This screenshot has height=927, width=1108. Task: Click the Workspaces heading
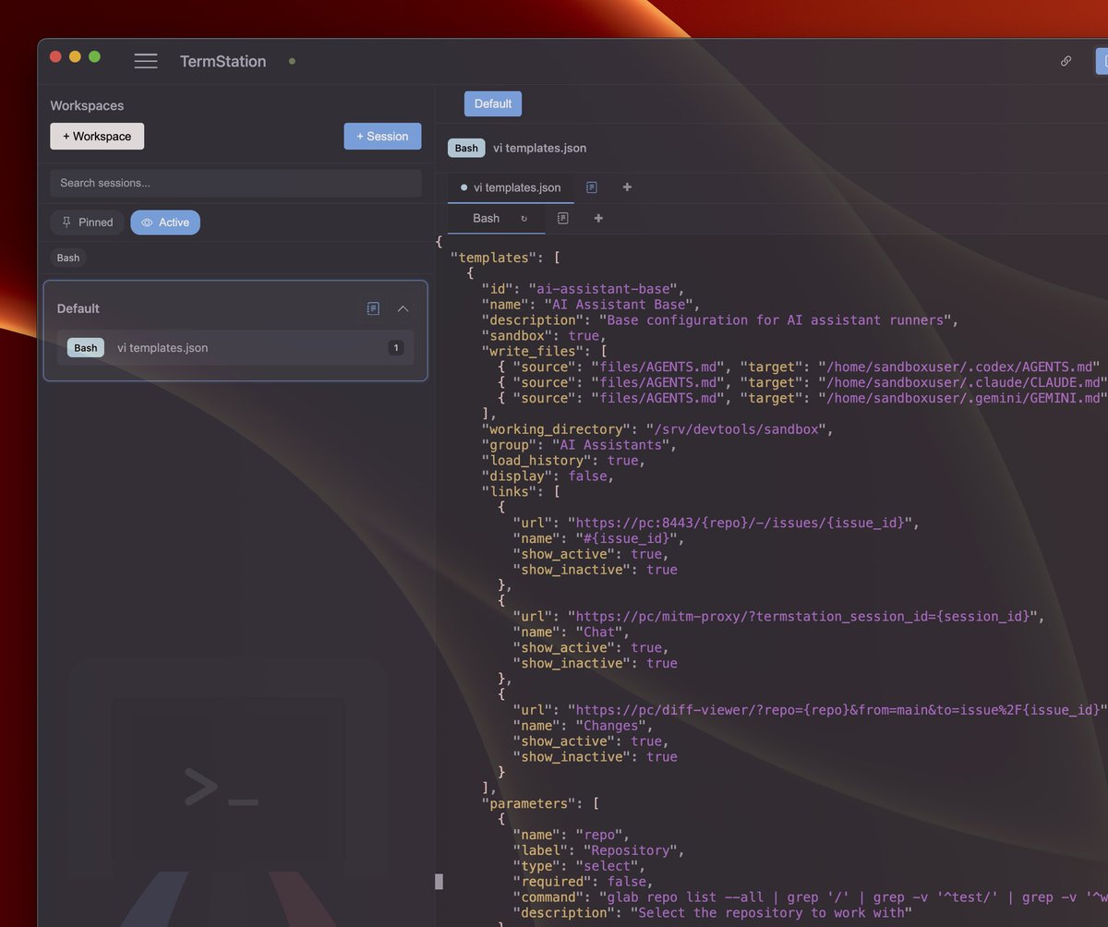pyautogui.click(x=87, y=106)
